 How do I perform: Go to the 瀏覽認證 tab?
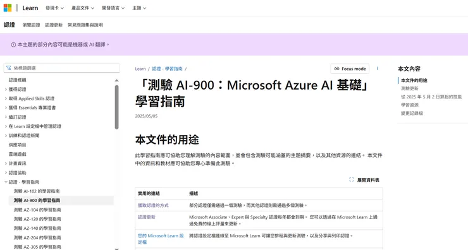point(32,25)
